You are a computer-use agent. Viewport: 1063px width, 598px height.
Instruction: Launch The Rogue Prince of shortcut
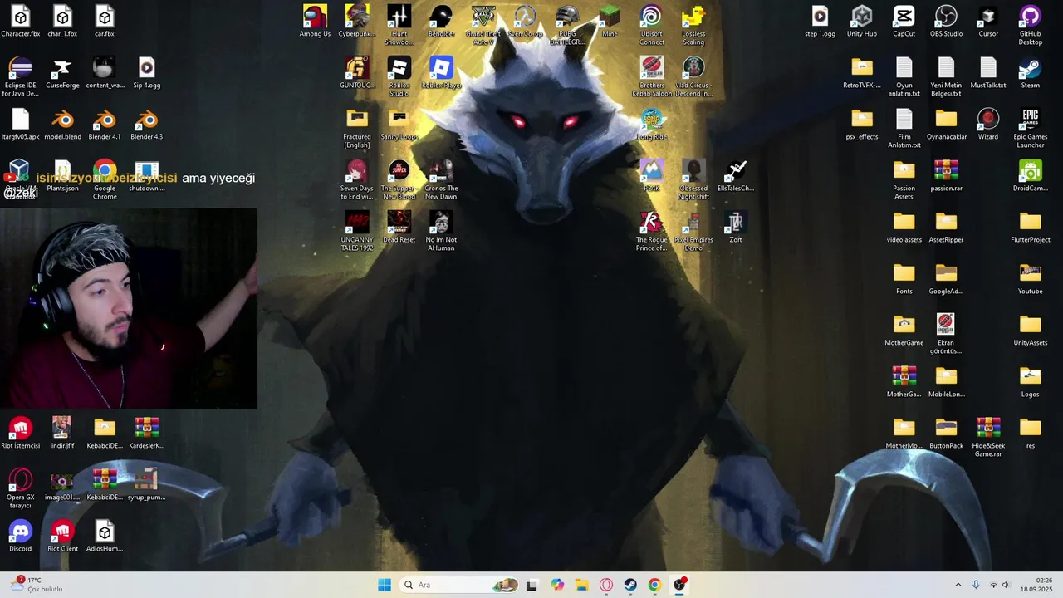click(x=651, y=231)
